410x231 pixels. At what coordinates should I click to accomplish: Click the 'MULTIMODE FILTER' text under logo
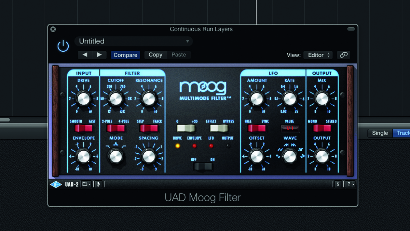pyautogui.click(x=205, y=99)
